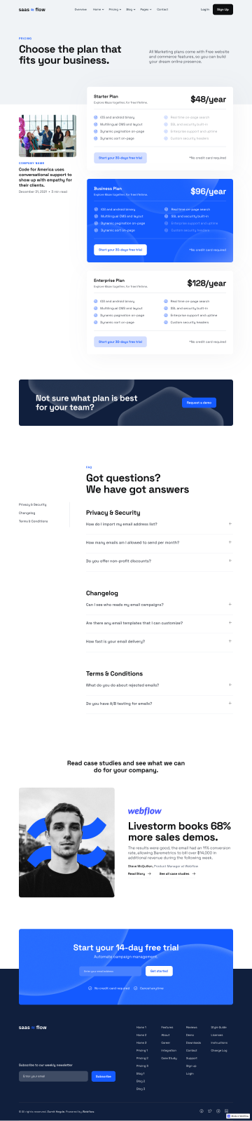
Task: Click the webflow logo in case study
Action: 144,810
